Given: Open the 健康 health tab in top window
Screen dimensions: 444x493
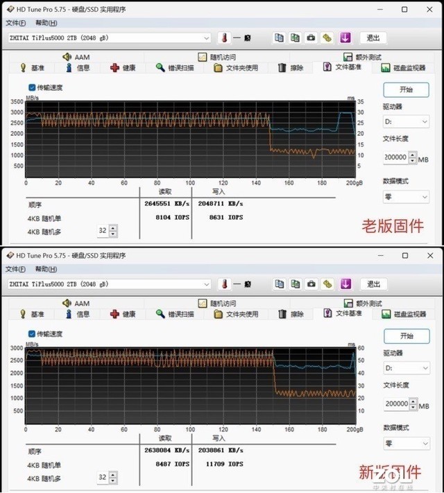Looking at the screenshot, I should coord(123,67).
